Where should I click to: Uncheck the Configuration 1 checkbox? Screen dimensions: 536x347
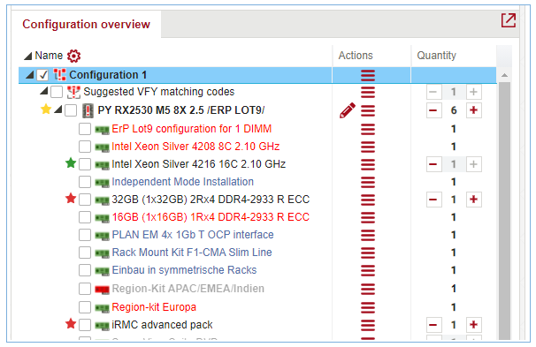point(42,75)
